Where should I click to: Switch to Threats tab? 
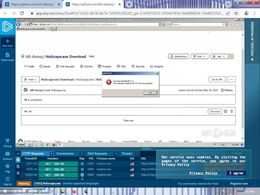pyautogui.click(x=130, y=154)
